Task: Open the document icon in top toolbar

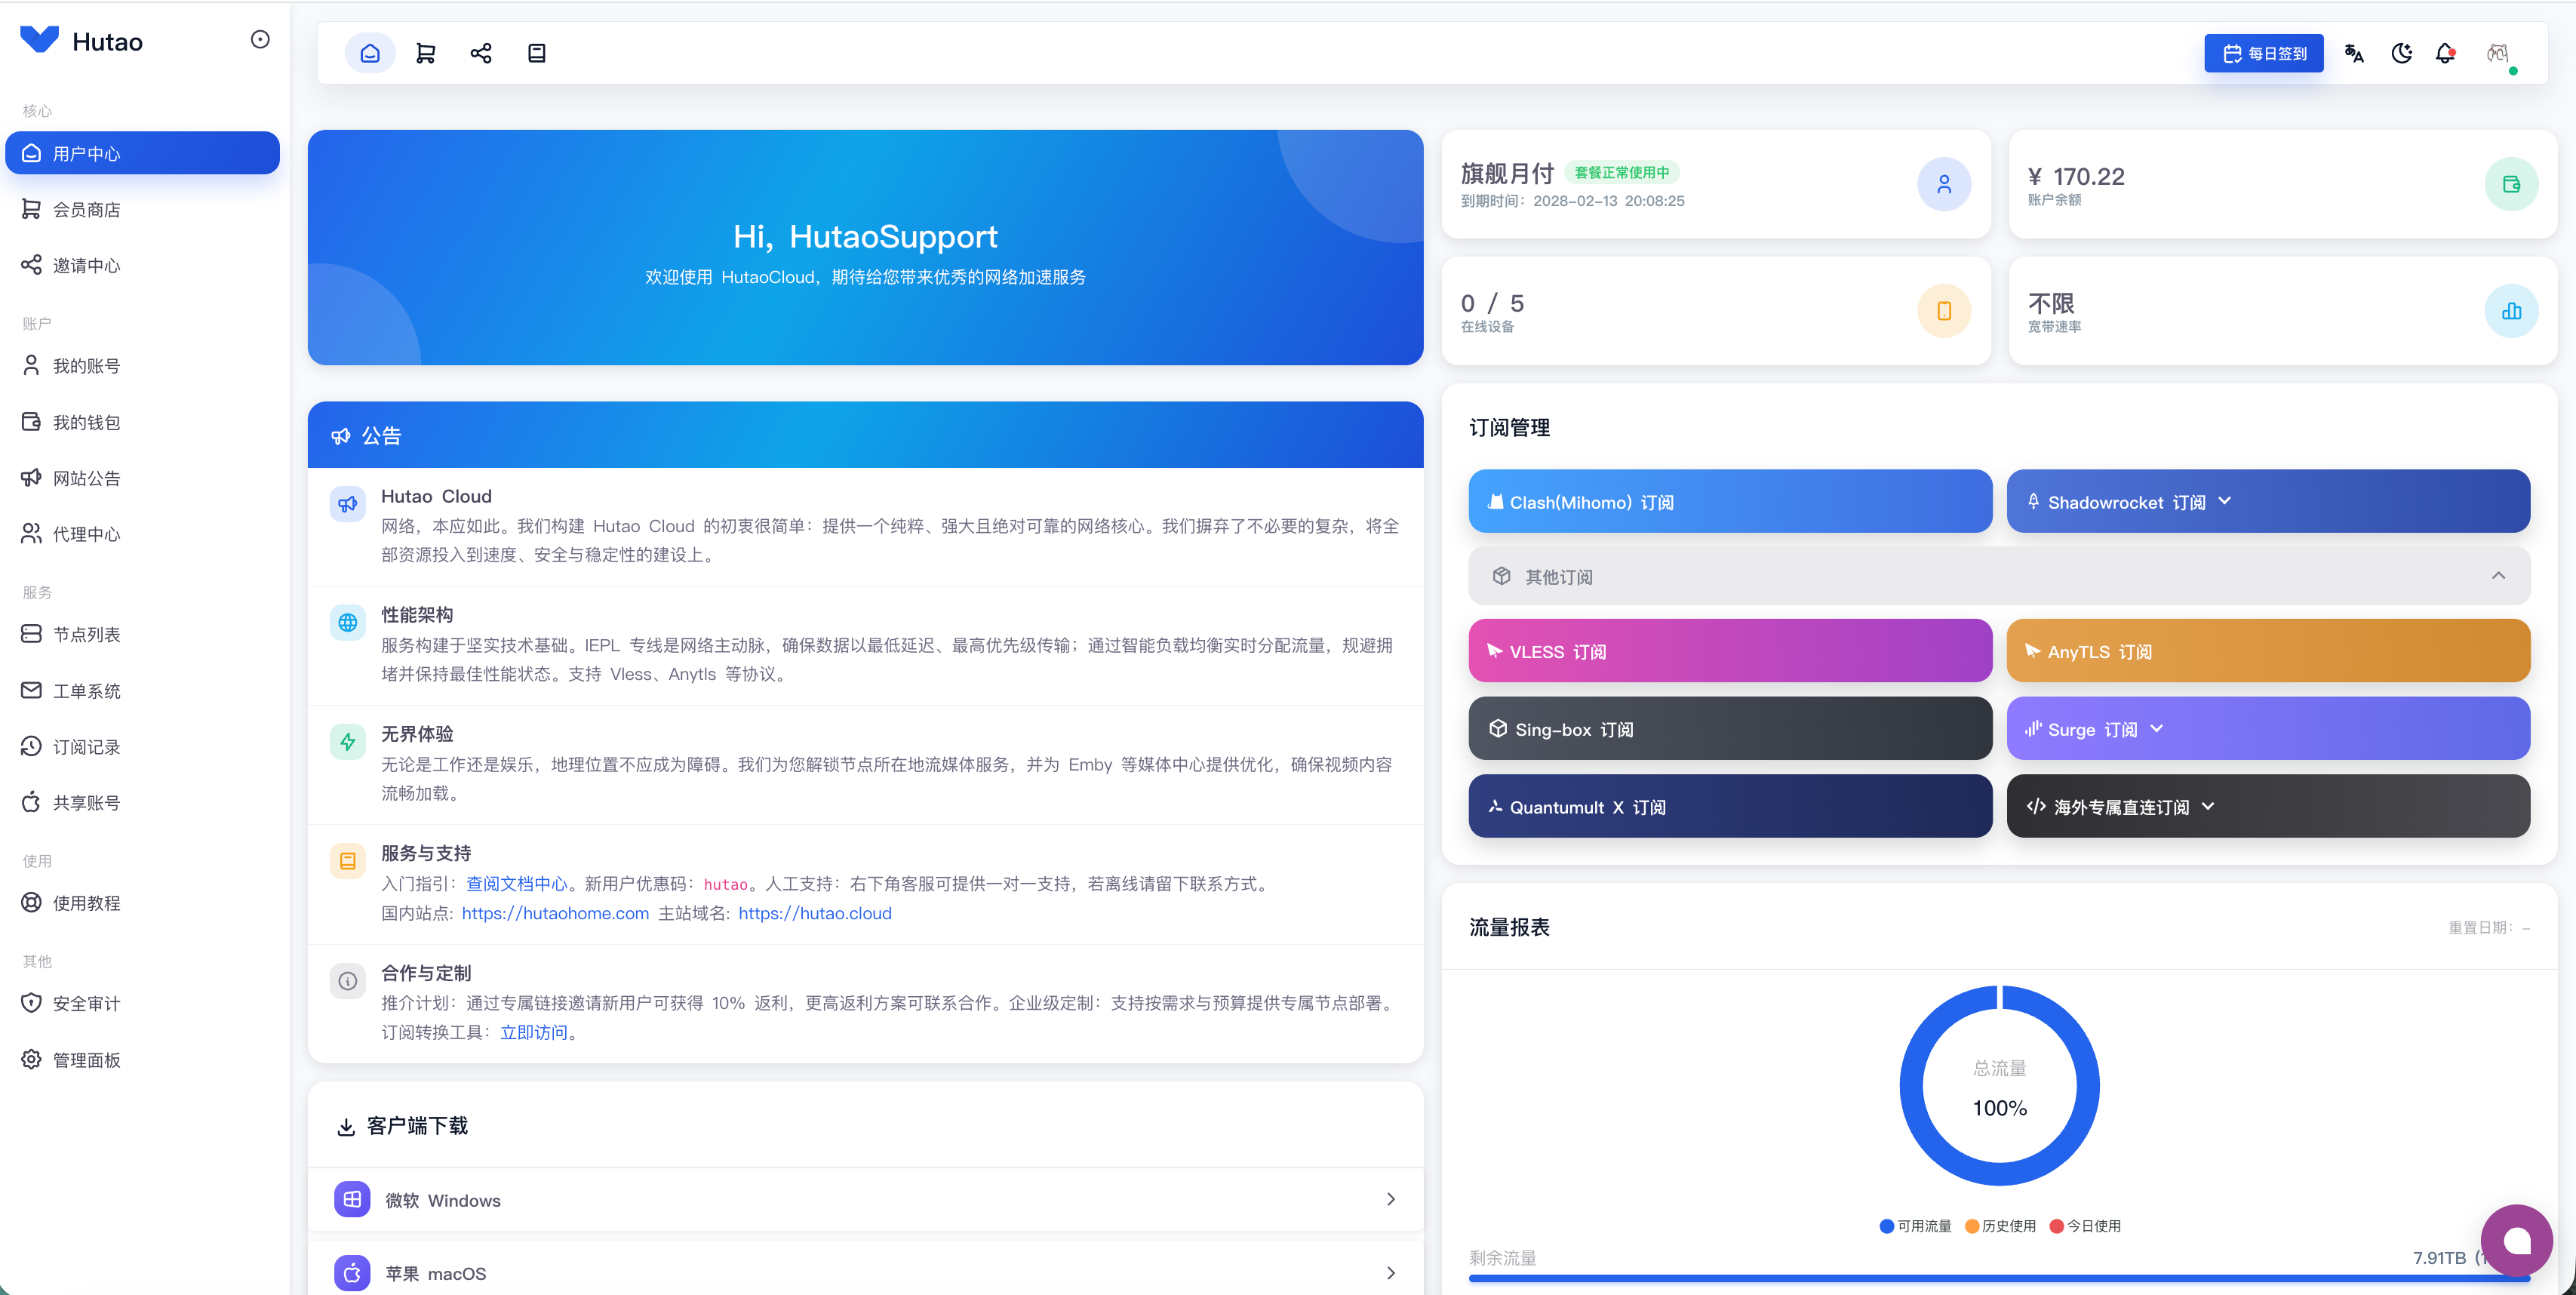Action: [537, 53]
